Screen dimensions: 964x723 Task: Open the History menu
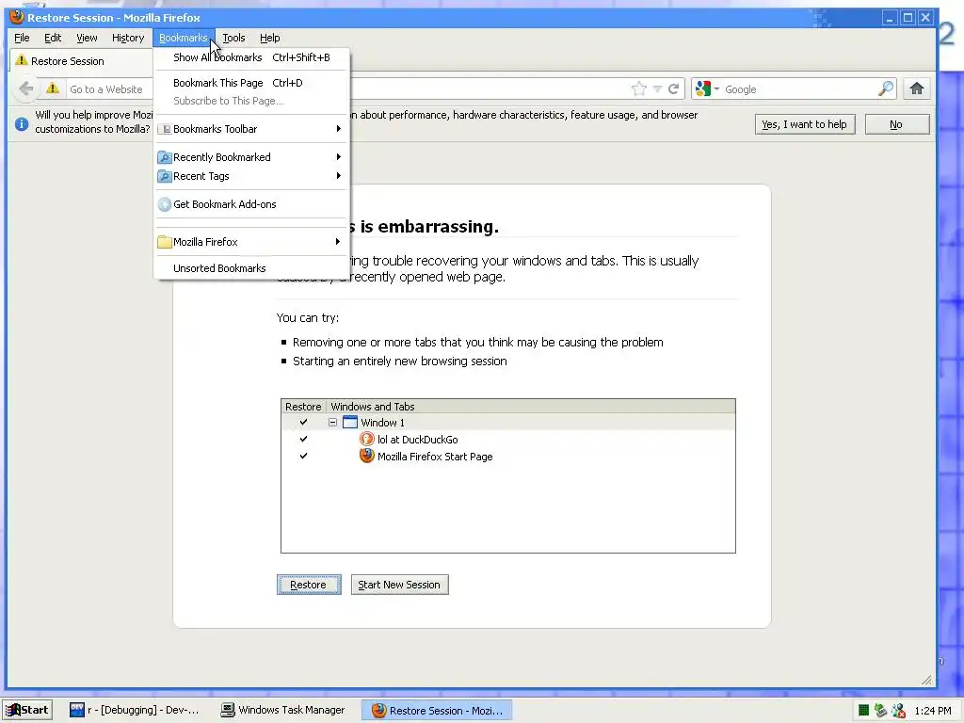click(128, 38)
